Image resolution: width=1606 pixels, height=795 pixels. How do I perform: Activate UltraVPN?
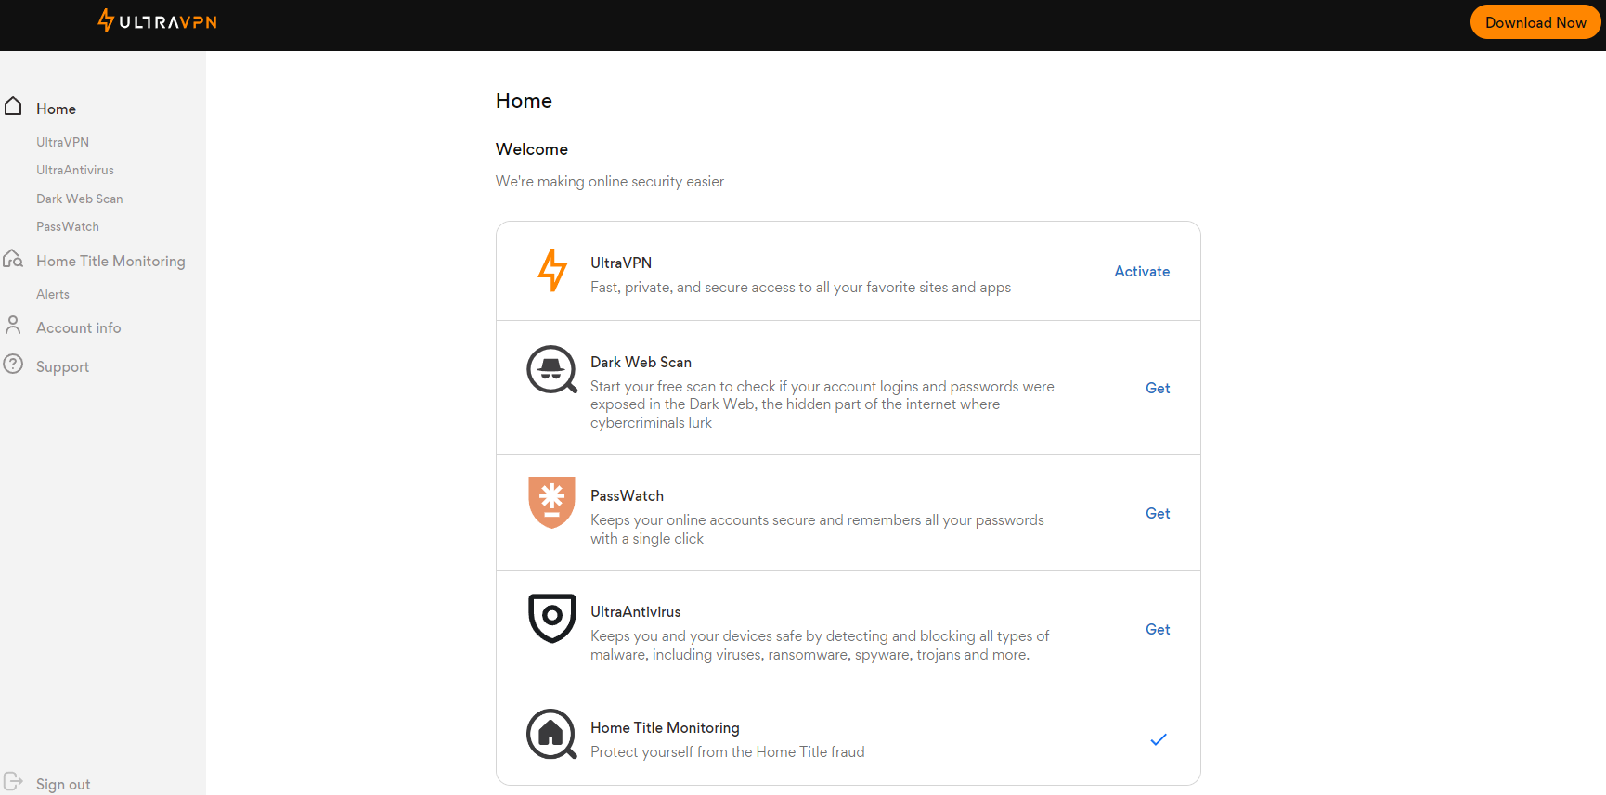click(1142, 271)
